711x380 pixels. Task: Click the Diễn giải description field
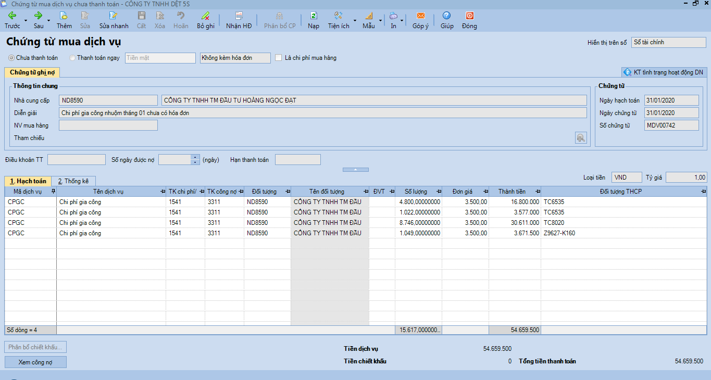pos(322,112)
